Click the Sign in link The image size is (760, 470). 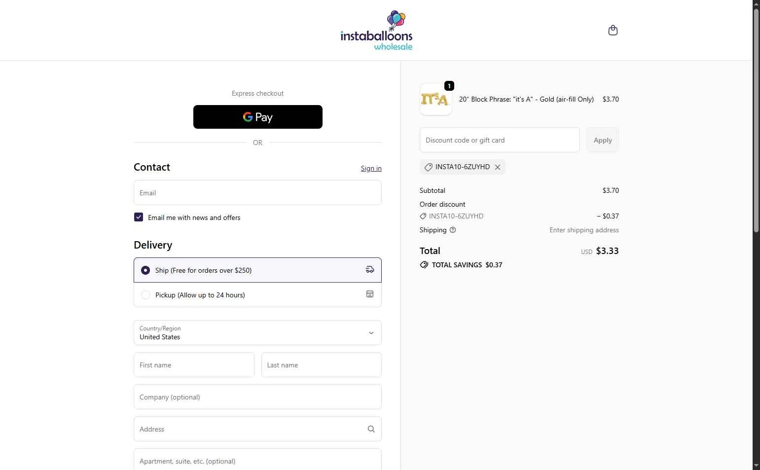coord(371,168)
